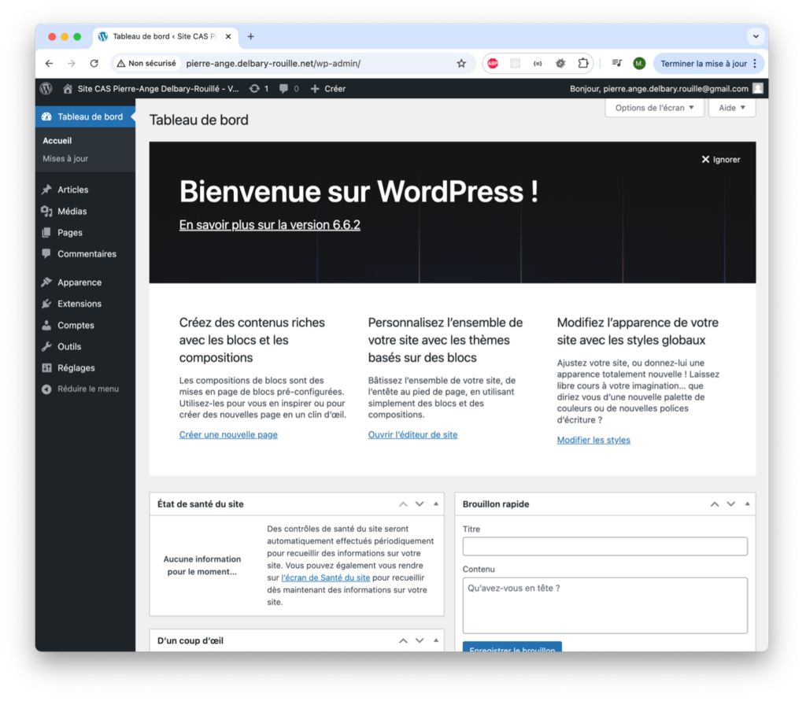Move État de santé du site panel down
The width and height of the screenshot is (806, 701).
coord(420,504)
